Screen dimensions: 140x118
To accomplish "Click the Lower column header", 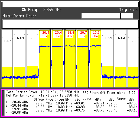I will point(87,98).
